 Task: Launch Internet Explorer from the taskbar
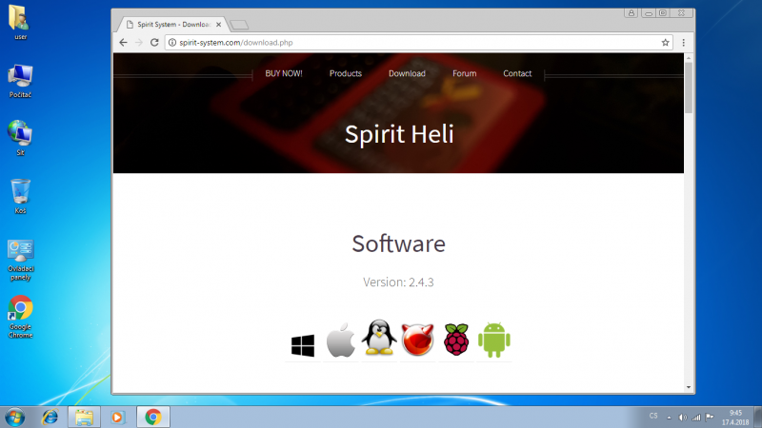[50, 417]
